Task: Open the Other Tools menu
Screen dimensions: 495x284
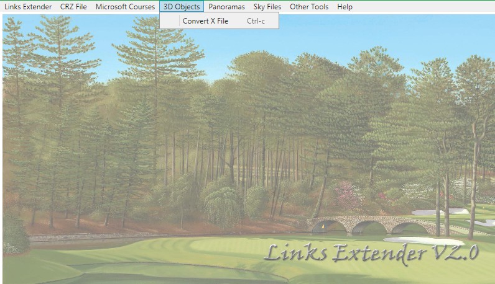Action: (309, 7)
